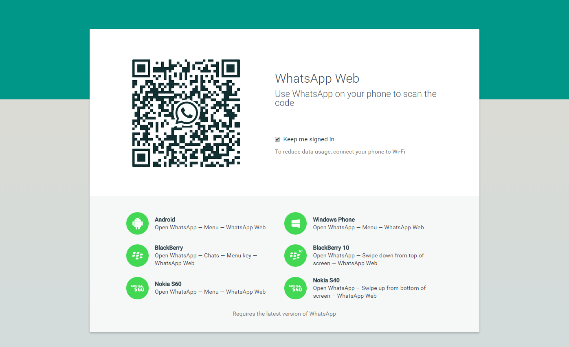Click the QR code image
This screenshot has height=347, width=569.
tap(186, 113)
